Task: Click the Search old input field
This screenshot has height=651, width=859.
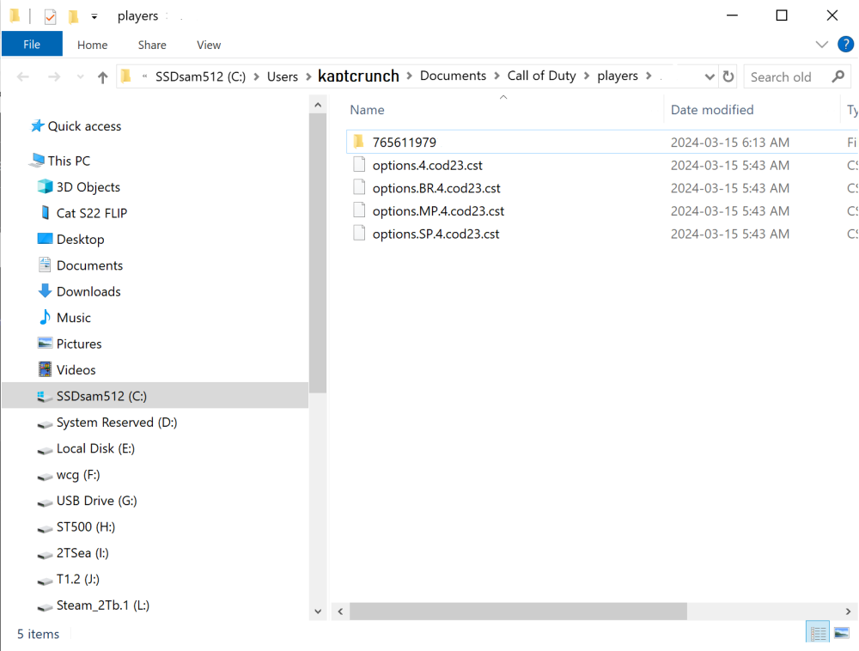Action: click(786, 76)
